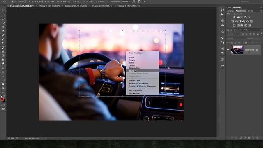Select the Path Selection tool
Image resolution: width=263 pixels, height=148 pixels.
click(x=3, y=76)
